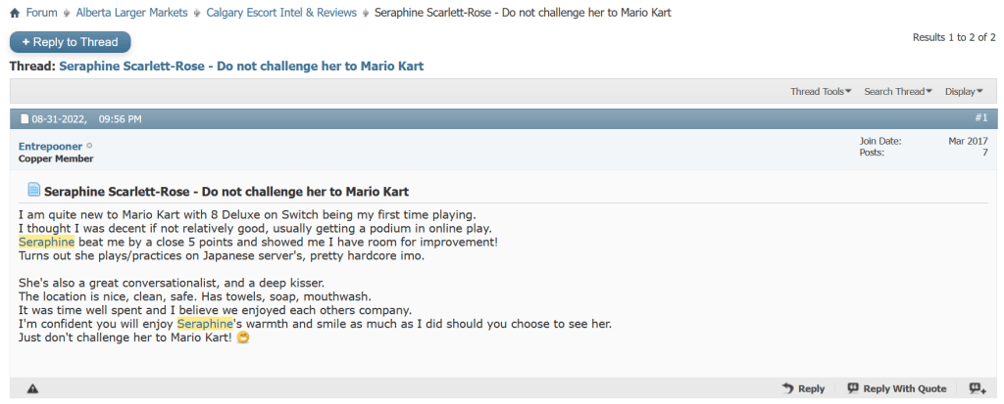Click the thread title link next to Thread:
Image resolution: width=1004 pixels, height=404 pixels.
click(x=241, y=67)
